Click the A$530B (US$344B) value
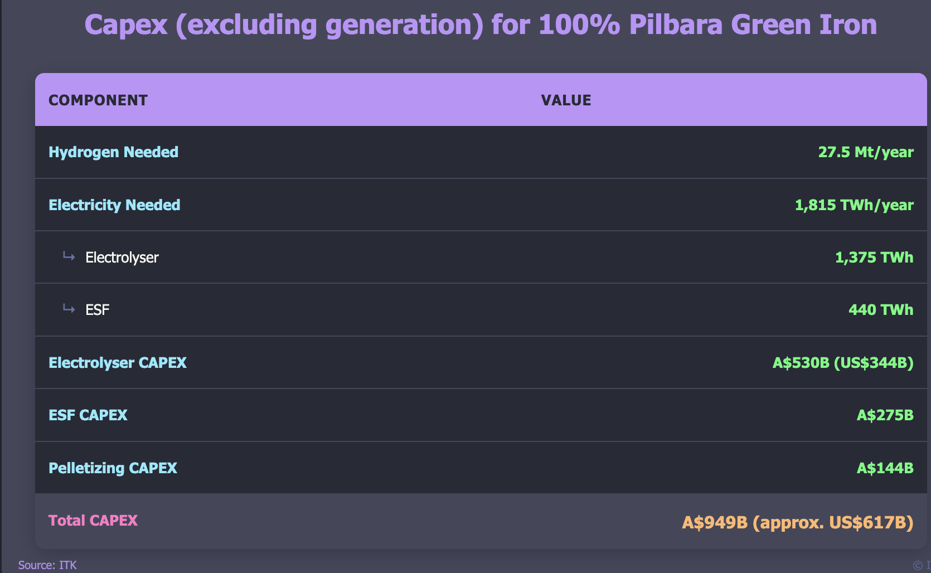This screenshot has height=573, width=931. (842, 363)
